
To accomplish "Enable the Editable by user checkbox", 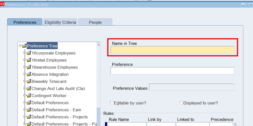I will [x=112, y=103].
